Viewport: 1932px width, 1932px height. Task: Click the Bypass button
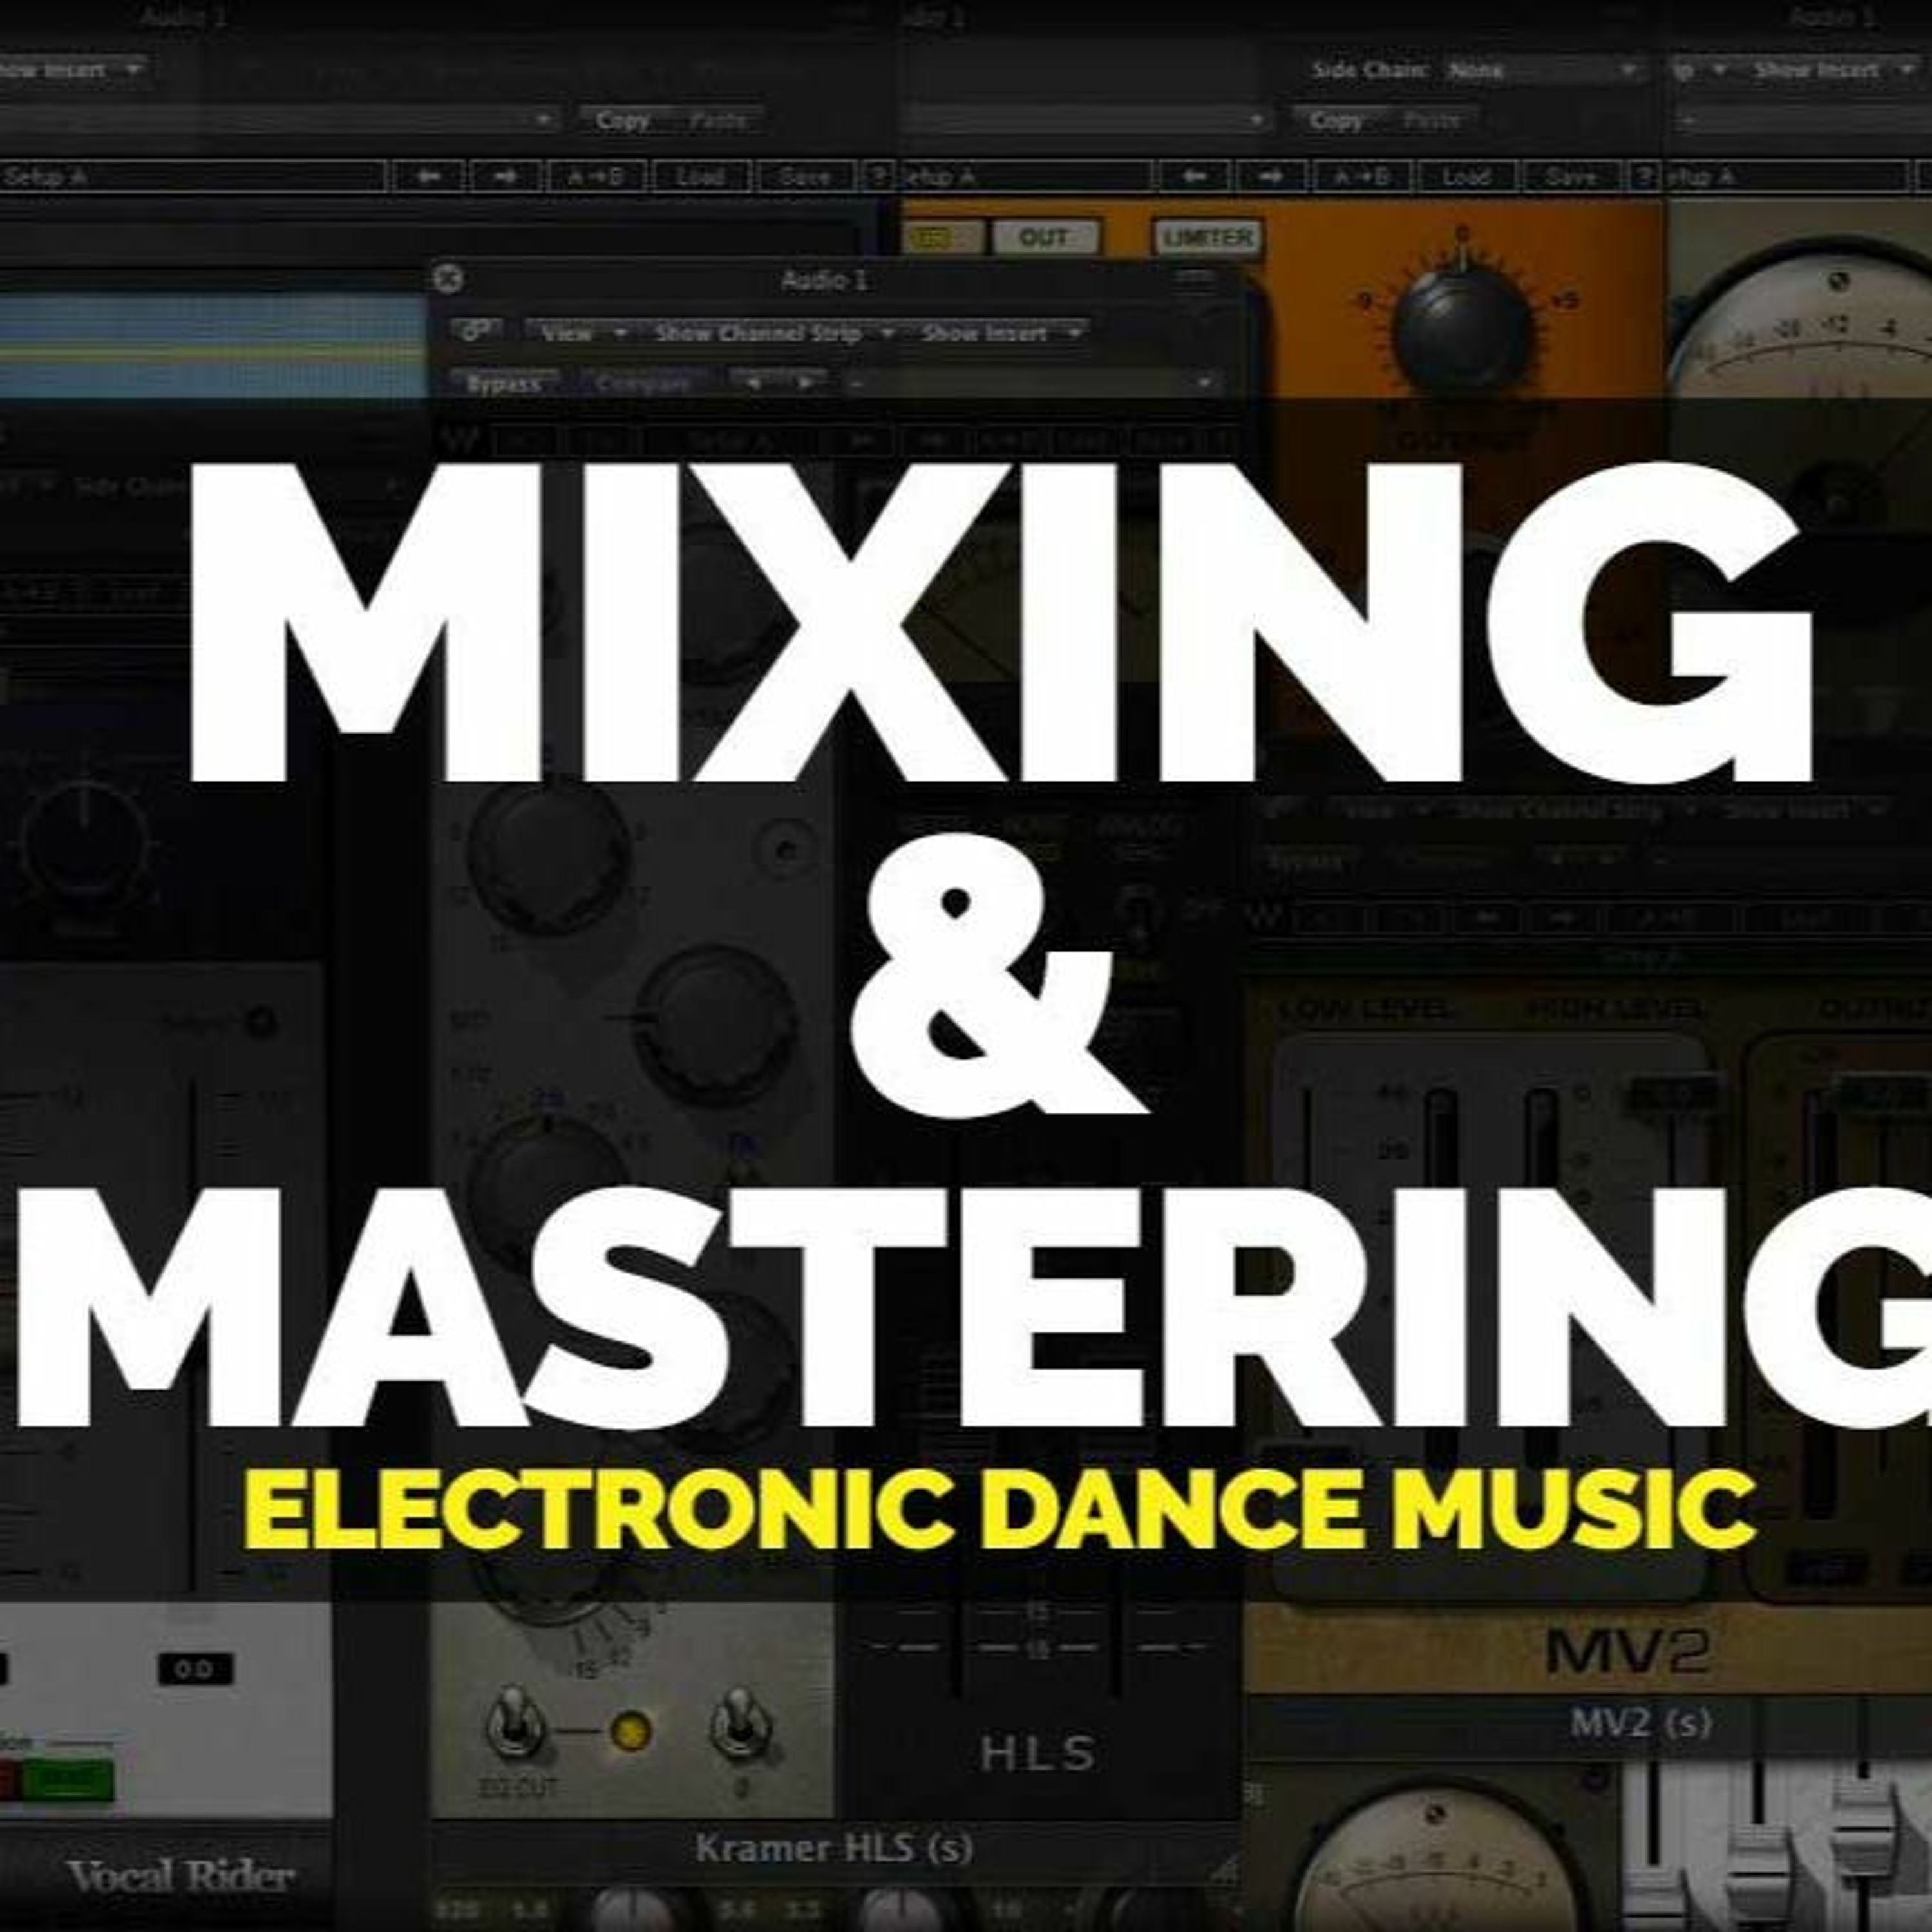tap(504, 384)
